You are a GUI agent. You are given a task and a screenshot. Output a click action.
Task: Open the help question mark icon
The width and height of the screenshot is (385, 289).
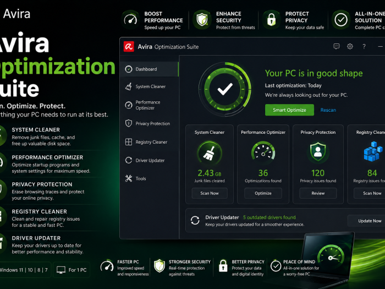point(364,46)
